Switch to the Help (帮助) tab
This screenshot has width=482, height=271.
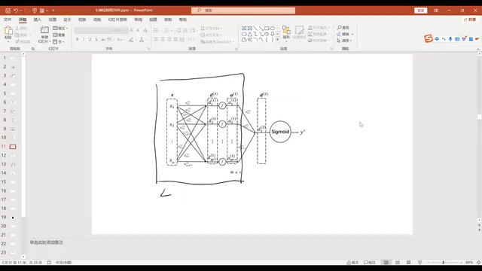(182, 20)
